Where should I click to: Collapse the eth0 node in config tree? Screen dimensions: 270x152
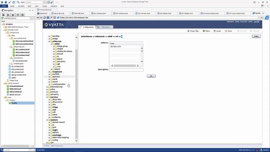tap(51, 44)
